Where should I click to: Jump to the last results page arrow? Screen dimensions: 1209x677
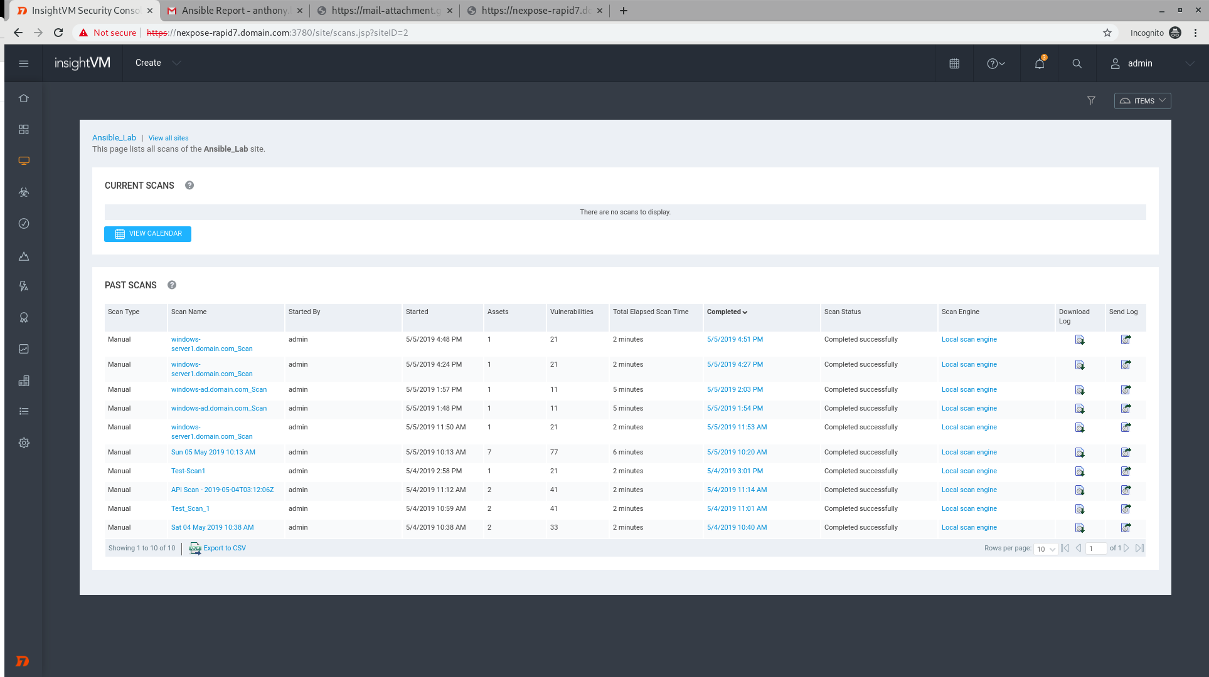click(x=1139, y=548)
